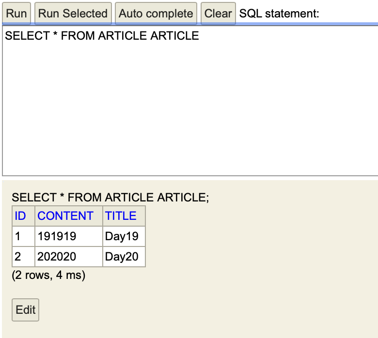The image size is (378, 338).
Task: Click ID cell of Day20 row
Action: click(x=23, y=257)
